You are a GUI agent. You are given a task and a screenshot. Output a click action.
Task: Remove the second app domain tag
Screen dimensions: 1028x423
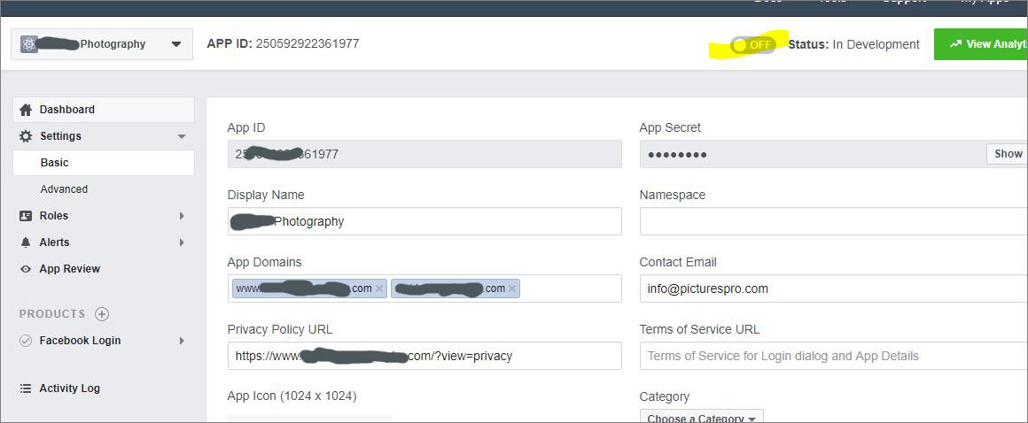(512, 288)
